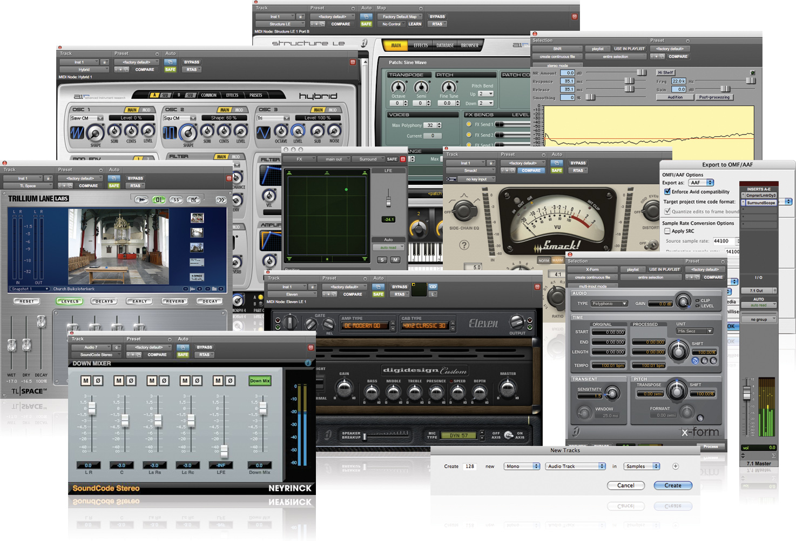Toggle the Down Mix green button

tap(260, 381)
